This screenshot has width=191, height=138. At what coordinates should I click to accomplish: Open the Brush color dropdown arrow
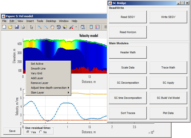point(76,27)
